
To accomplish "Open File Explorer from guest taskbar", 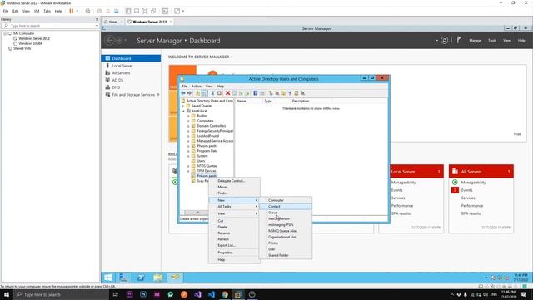I will click(158, 277).
